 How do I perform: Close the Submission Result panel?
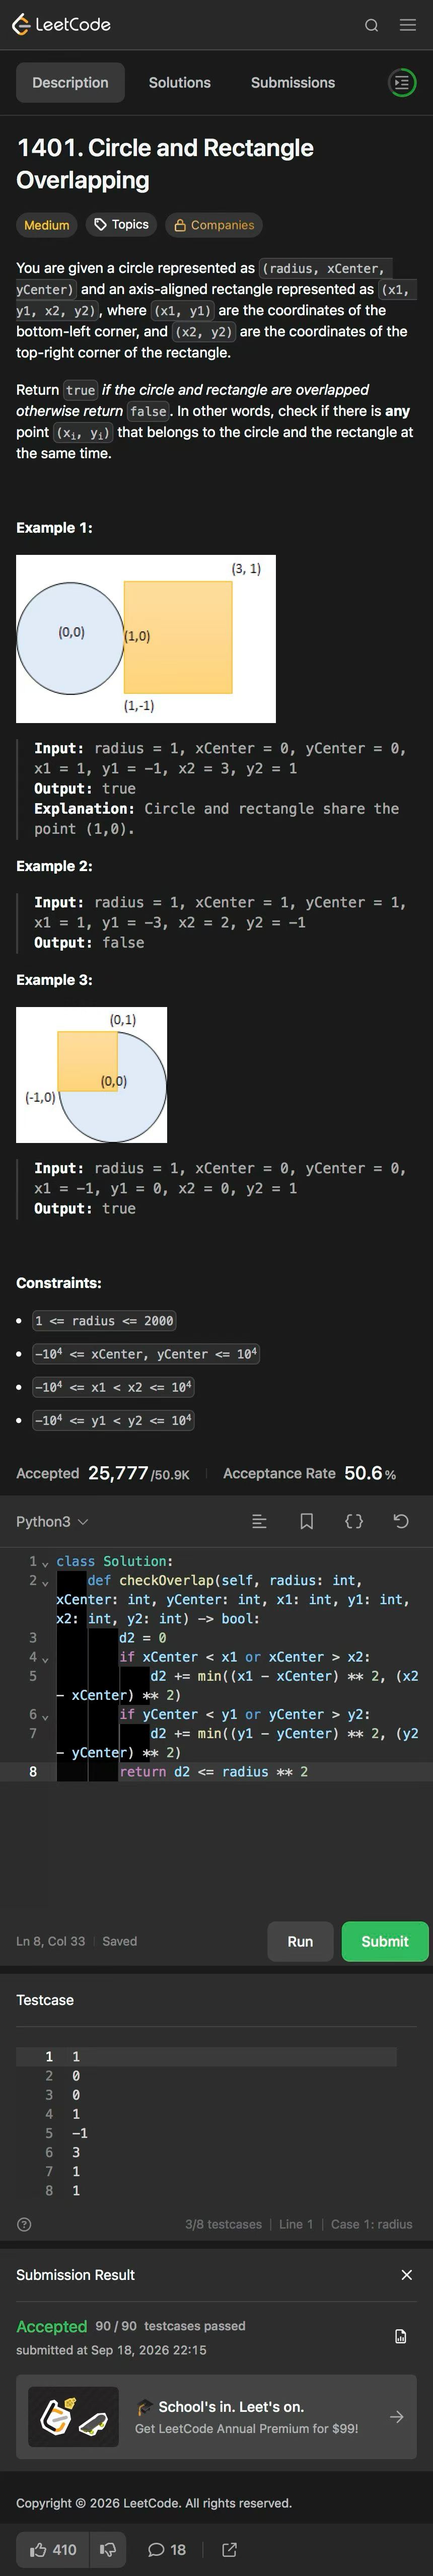click(x=407, y=2295)
